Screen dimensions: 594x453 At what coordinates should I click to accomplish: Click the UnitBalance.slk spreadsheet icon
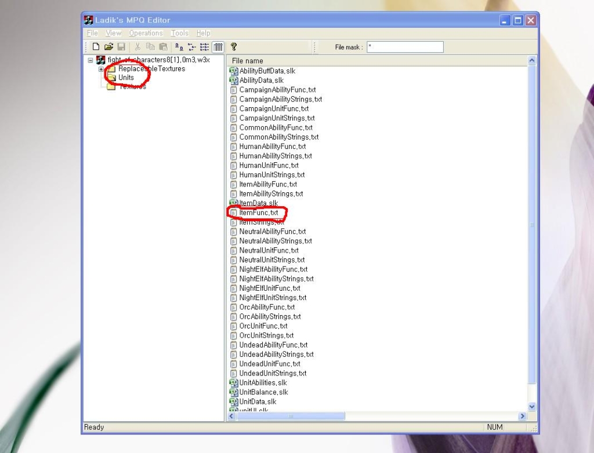234,392
